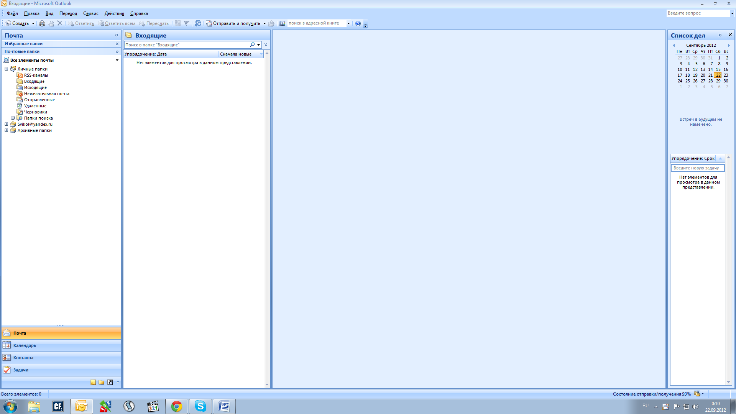The image size is (736, 414).
Task: Minimize the Список дел To-Do Bar
Action: 720,35
